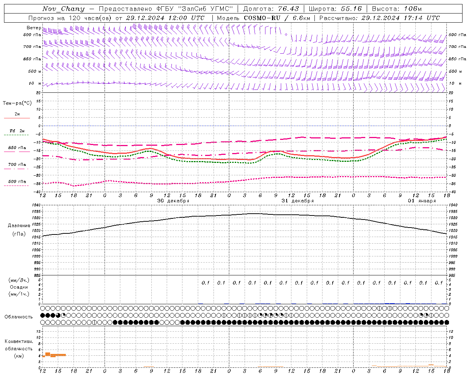Click the '(км)' unit label
The image size is (468, 374).
(x=19, y=356)
